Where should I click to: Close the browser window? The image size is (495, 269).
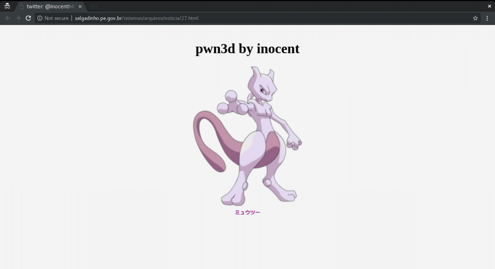click(x=489, y=6)
